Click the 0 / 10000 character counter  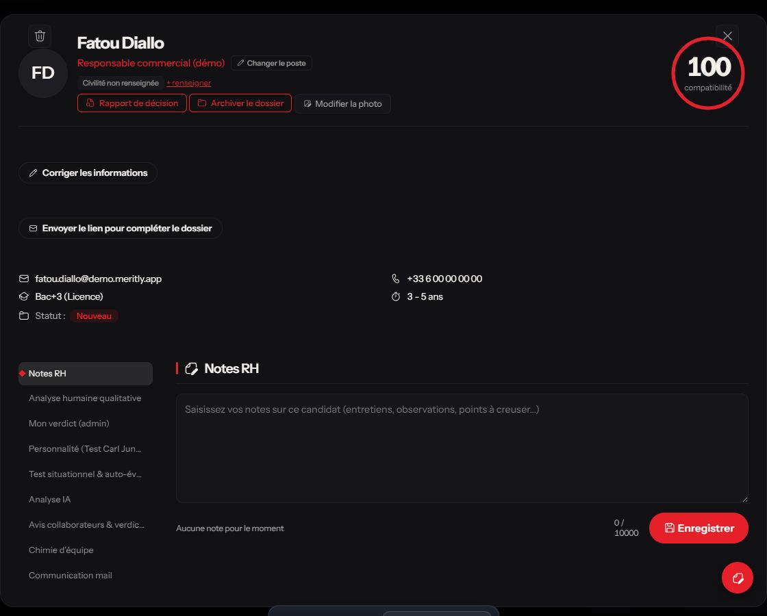(x=626, y=528)
